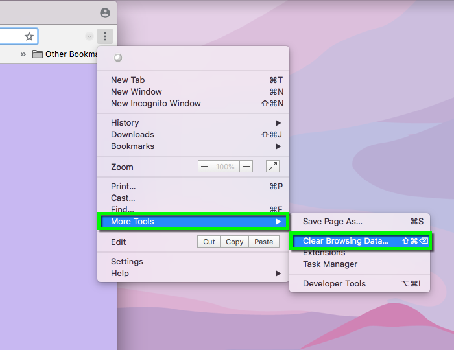Open a New Incognito Window
The image size is (454, 350).
(x=193, y=103)
